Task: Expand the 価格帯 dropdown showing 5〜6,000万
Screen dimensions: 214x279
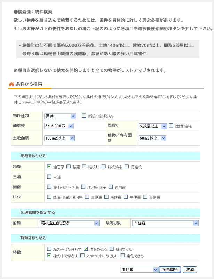Action: 58,126
